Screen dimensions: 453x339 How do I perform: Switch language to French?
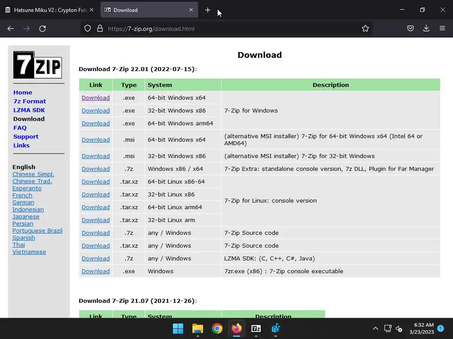point(22,196)
